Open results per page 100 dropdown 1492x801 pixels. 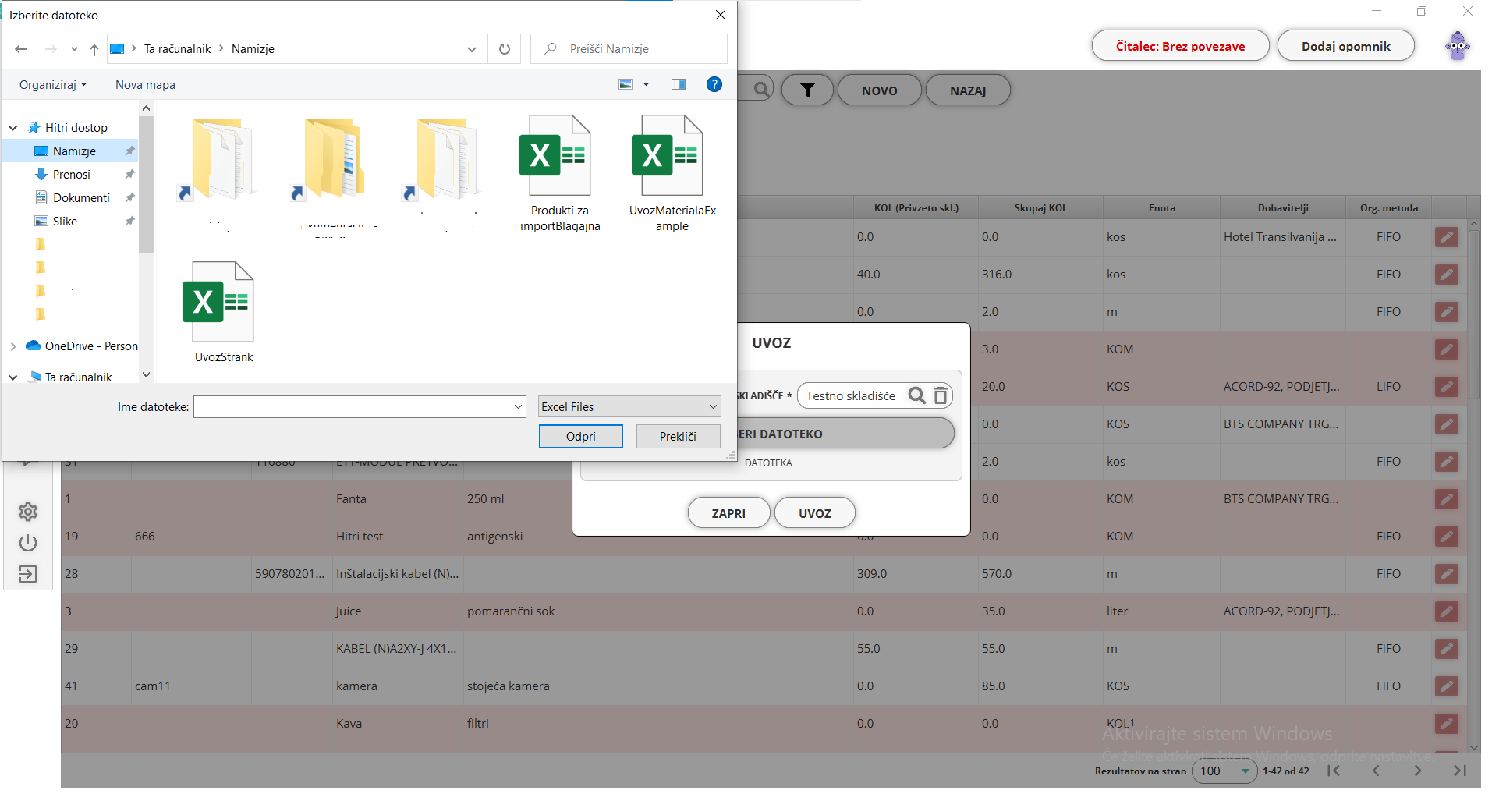1224,771
